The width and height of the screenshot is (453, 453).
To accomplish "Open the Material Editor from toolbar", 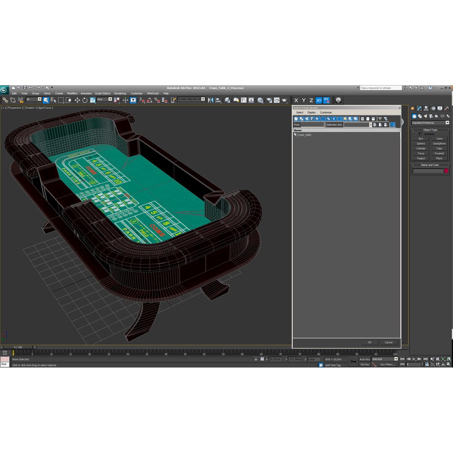I will 260,100.
